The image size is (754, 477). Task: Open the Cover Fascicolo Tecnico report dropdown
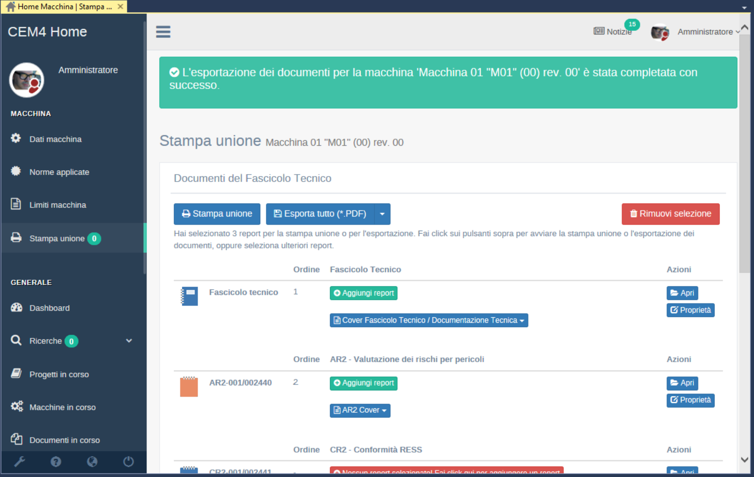(429, 320)
